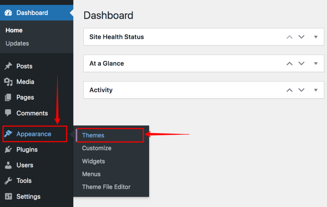Click the Pages icon in sidebar
The height and width of the screenshot is (207, 327).
click(x=8, y=97)
